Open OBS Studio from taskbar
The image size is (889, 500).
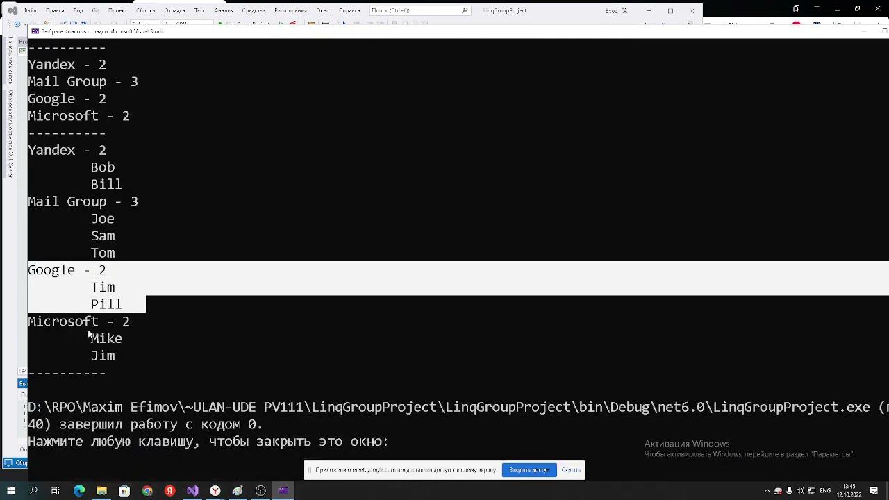[260, 491]
